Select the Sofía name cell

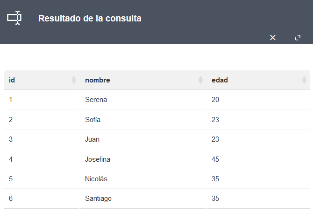pyautogui.click(x=143, y=120)
